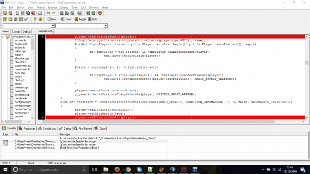Open the right member combo box dropdown

click(x=105, y=26)
